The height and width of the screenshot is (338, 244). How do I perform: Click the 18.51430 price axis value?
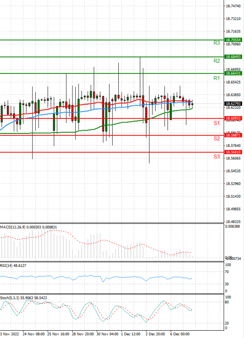pyautogui.click(x=233, y=196)
